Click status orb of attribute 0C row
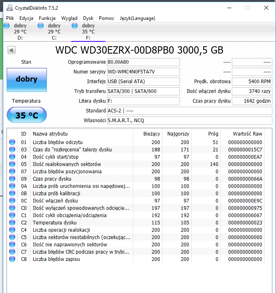The image size is (276, 293). (x=12, y=200)
